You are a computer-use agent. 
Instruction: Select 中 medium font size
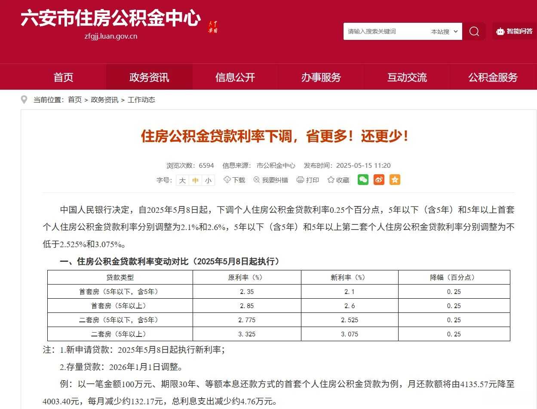195,180
